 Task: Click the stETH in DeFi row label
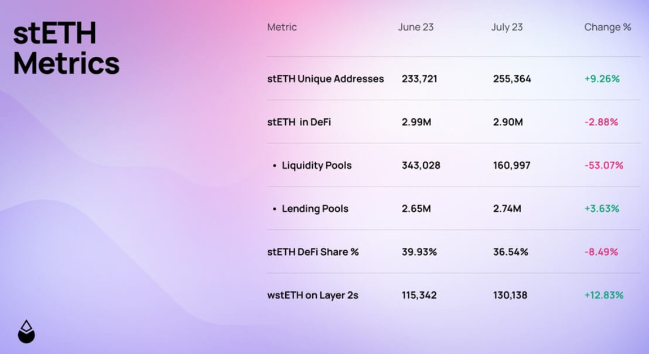click(x=299, y=122)
